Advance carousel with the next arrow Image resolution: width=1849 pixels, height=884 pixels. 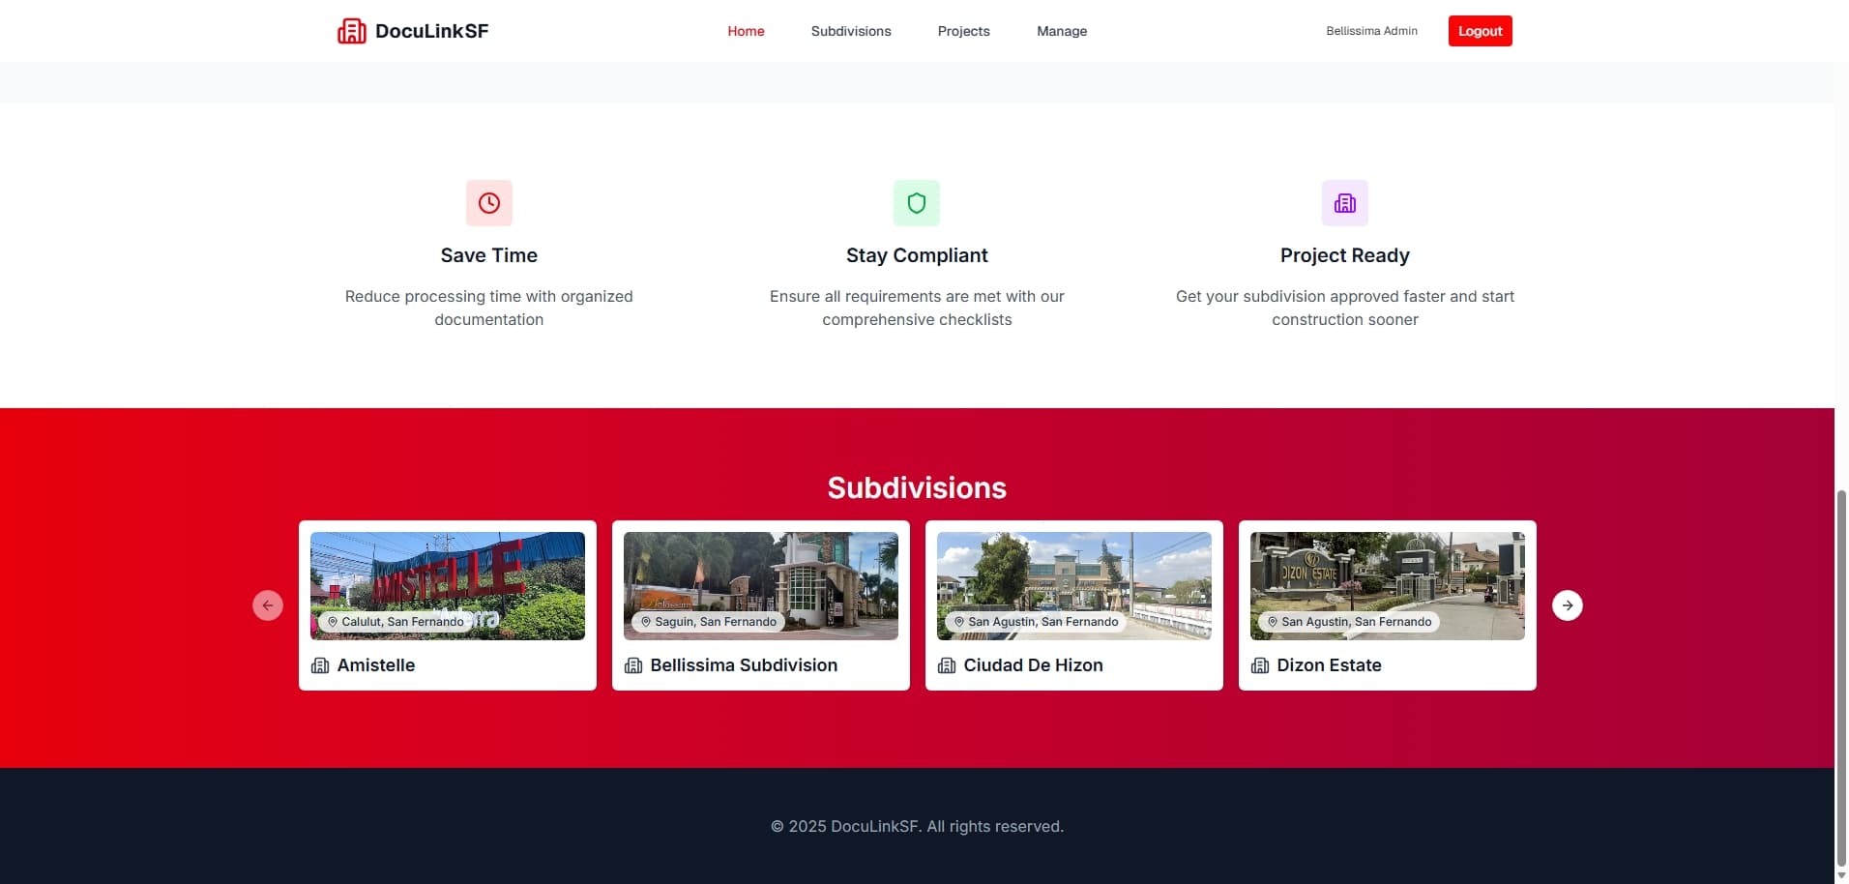click(1567, 605)
